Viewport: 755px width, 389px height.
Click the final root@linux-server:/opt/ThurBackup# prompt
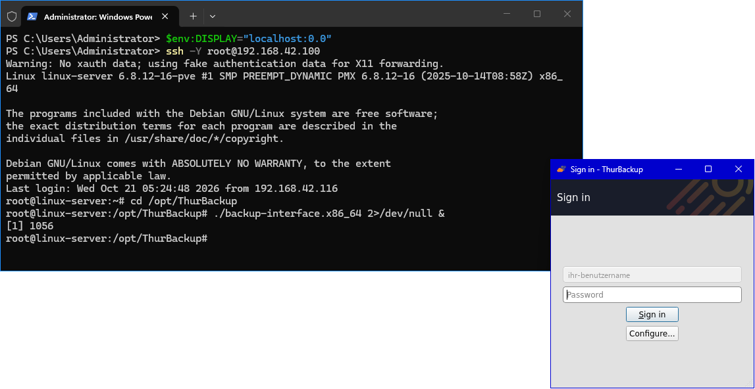click(107, 239)
